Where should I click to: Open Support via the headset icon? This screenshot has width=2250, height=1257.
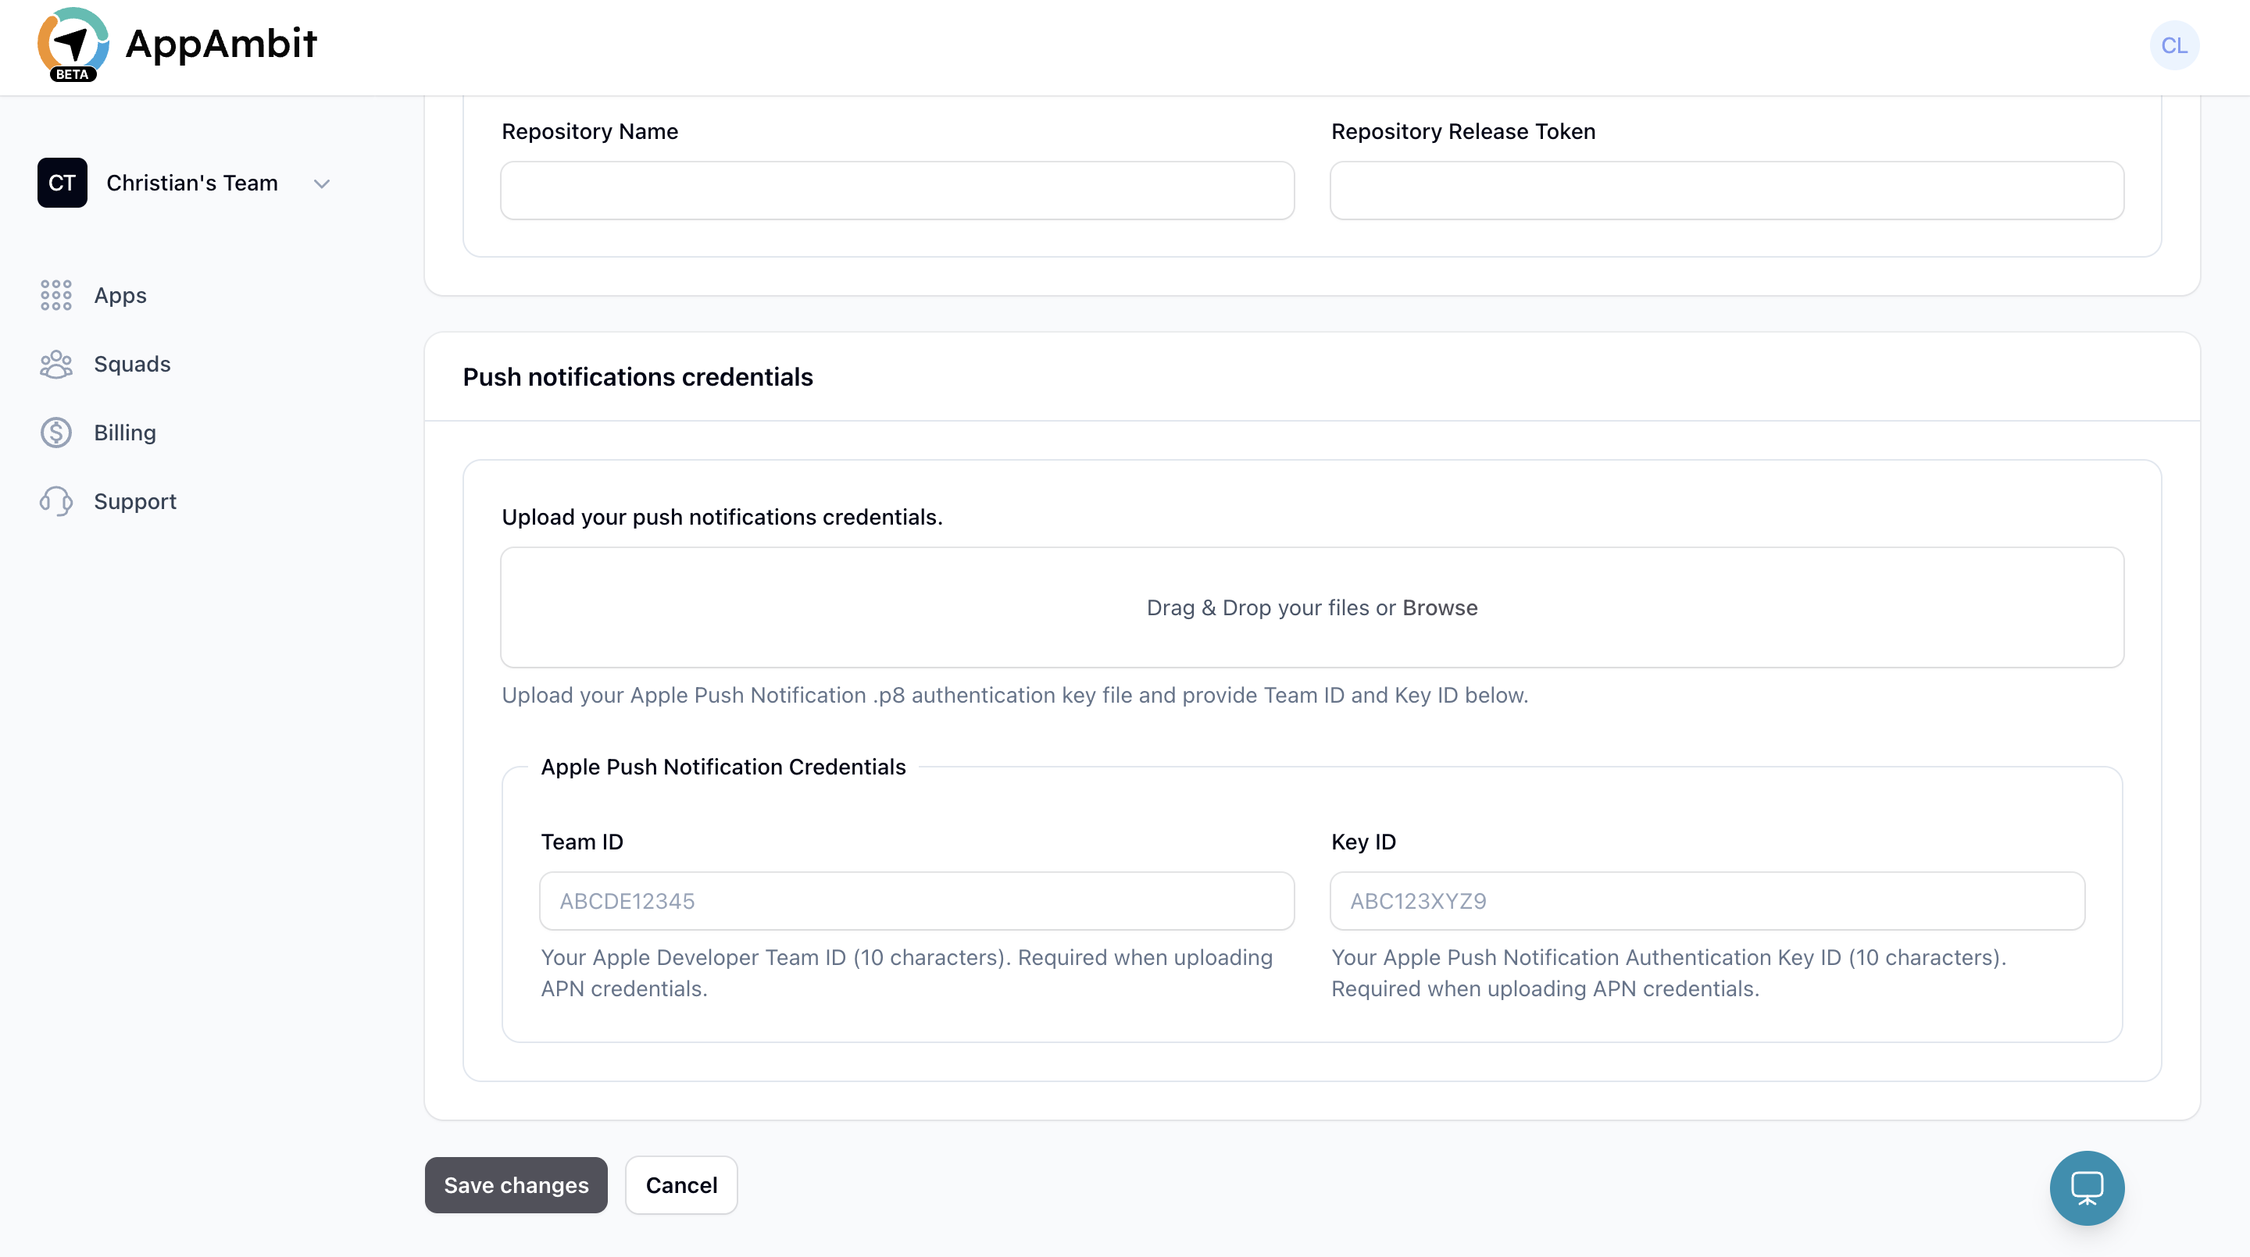tap(56, 501)
